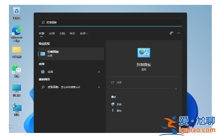Click the search text field containing 控制面板

pos(110,22)
